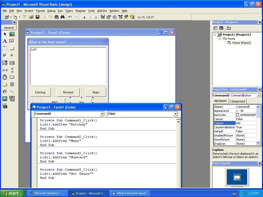The image size is (263, 197).
Task: Switch to the Alphabetic properties tab
Action: pyautogui.click(x=220, y=101)
